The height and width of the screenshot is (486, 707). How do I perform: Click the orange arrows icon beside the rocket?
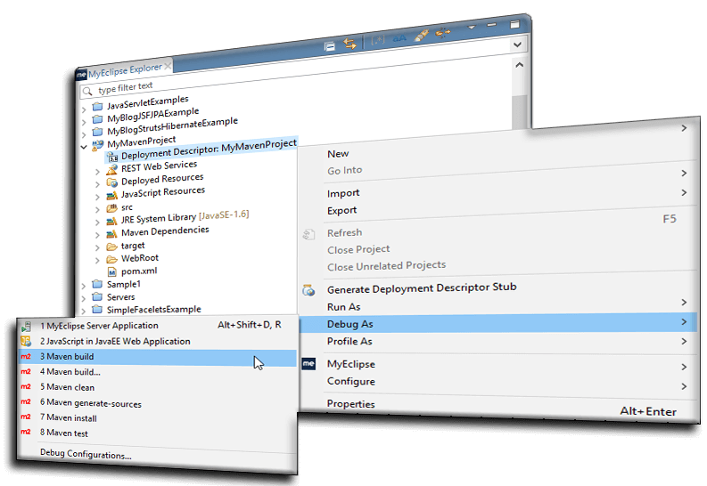(x=443, y=33)
